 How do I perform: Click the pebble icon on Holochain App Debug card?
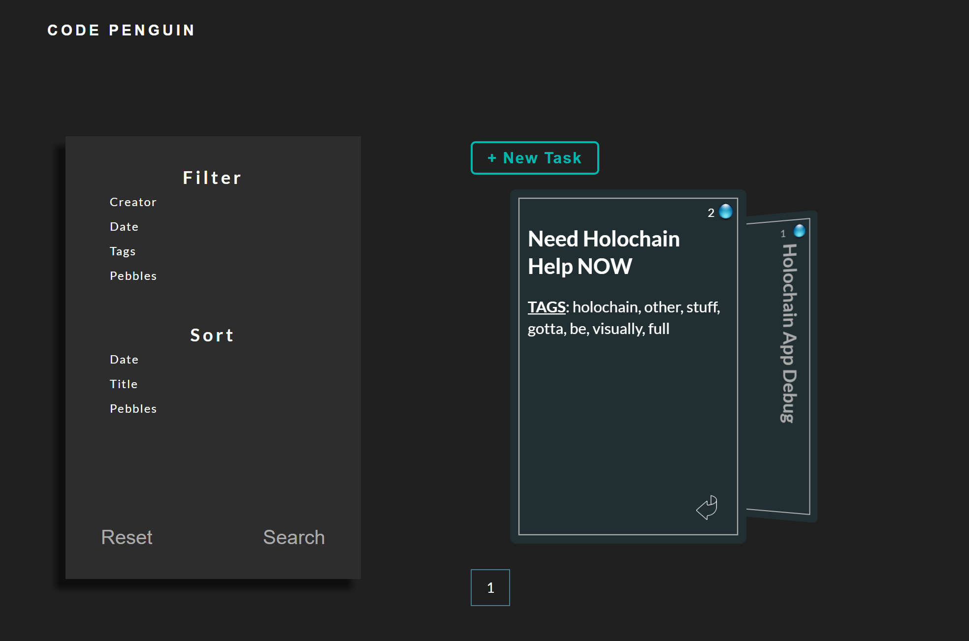point(799,231)
